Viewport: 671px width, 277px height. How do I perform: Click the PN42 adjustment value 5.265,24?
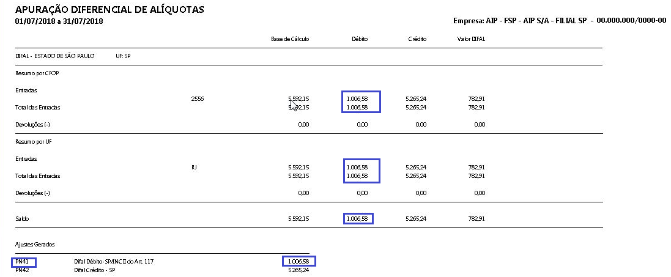(x=298, y=270)
